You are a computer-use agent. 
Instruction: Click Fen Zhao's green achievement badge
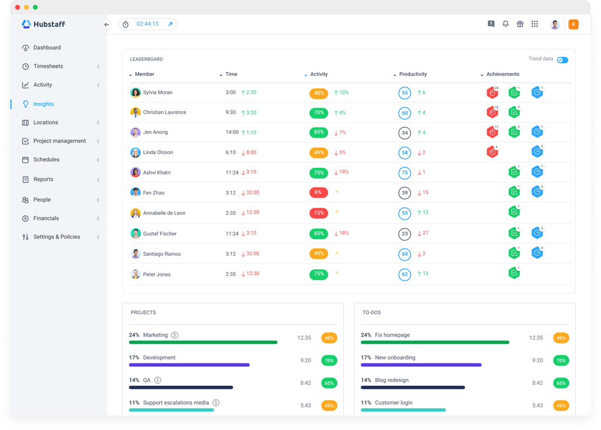[514, 191]
